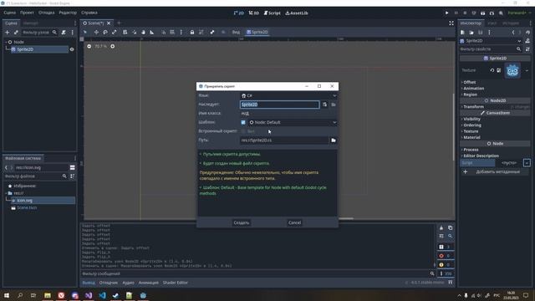The width and height of the screenshot is (535, 301).
Task: Attach script icon in Scene dock
Action: click(64, 33)
